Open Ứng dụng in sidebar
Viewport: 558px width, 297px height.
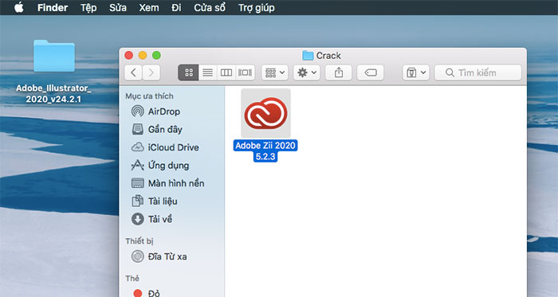pyautogui.click(x=168, y=166)
